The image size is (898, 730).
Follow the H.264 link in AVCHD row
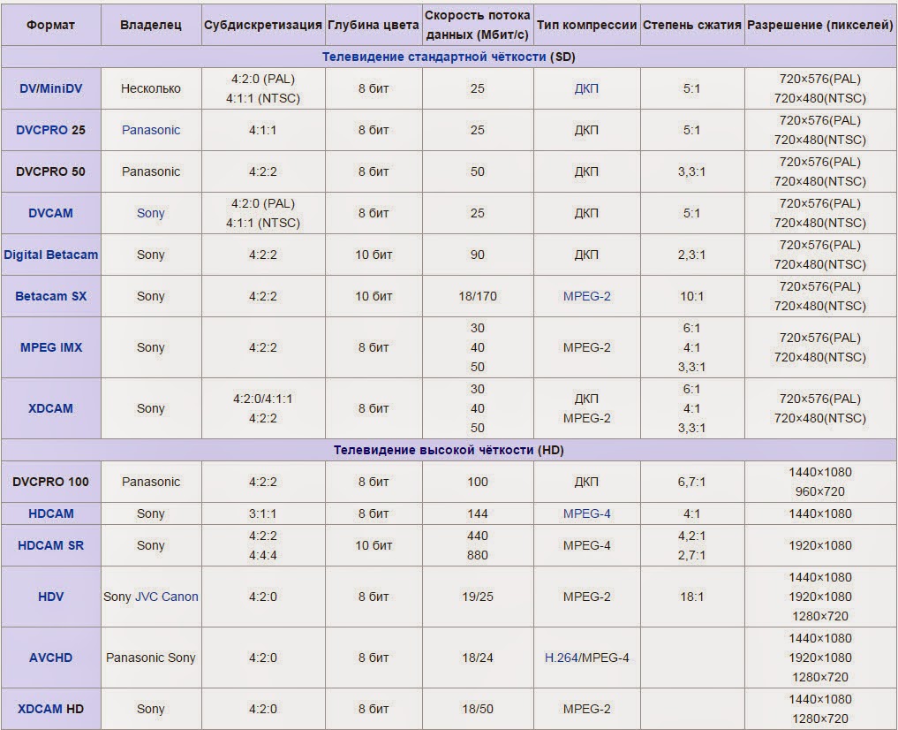point(562,658)
